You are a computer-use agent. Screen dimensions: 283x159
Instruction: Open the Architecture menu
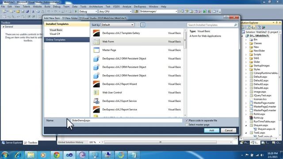[x=96, y=7]
